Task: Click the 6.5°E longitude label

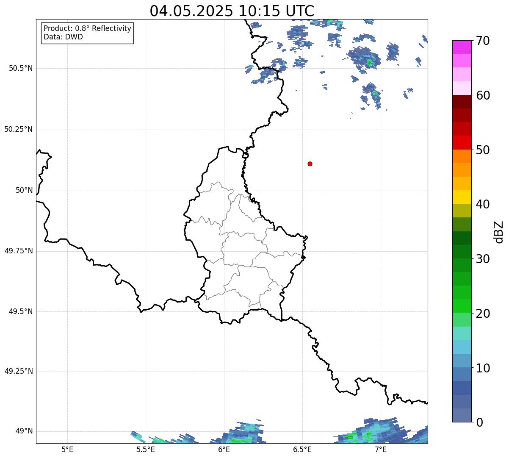Action: click(302, 449)
